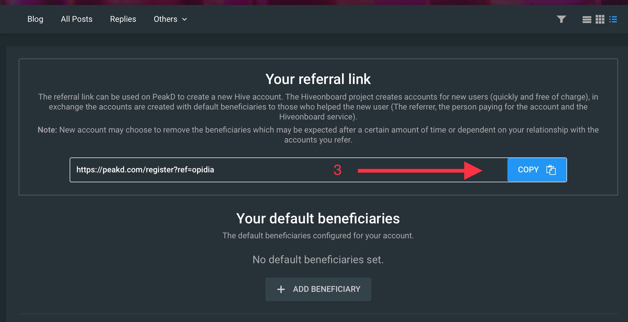Image resolution: width=628 pixels, height=322 pixels.
Task: Click the "Your default beneficiaries" heading
Action: point(318,218)
